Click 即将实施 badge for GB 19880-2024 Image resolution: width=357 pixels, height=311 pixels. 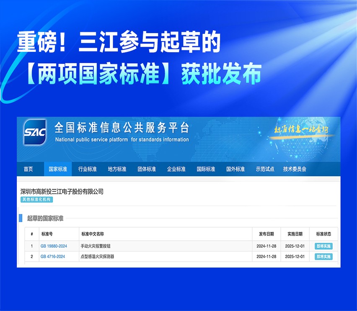tap(323, 246)
